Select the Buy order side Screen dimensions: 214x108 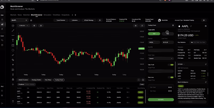coord(168,34)
